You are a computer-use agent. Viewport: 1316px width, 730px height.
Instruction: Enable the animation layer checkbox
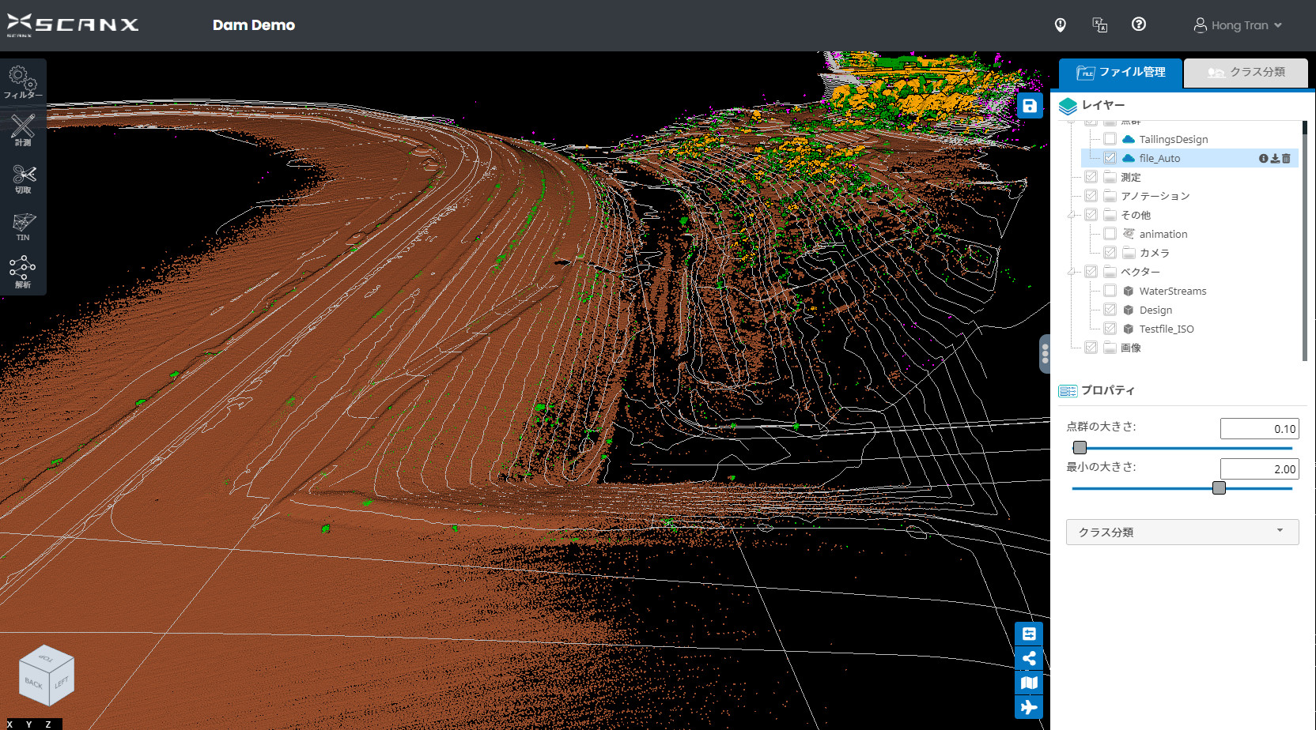click(x=1110, y=234)
